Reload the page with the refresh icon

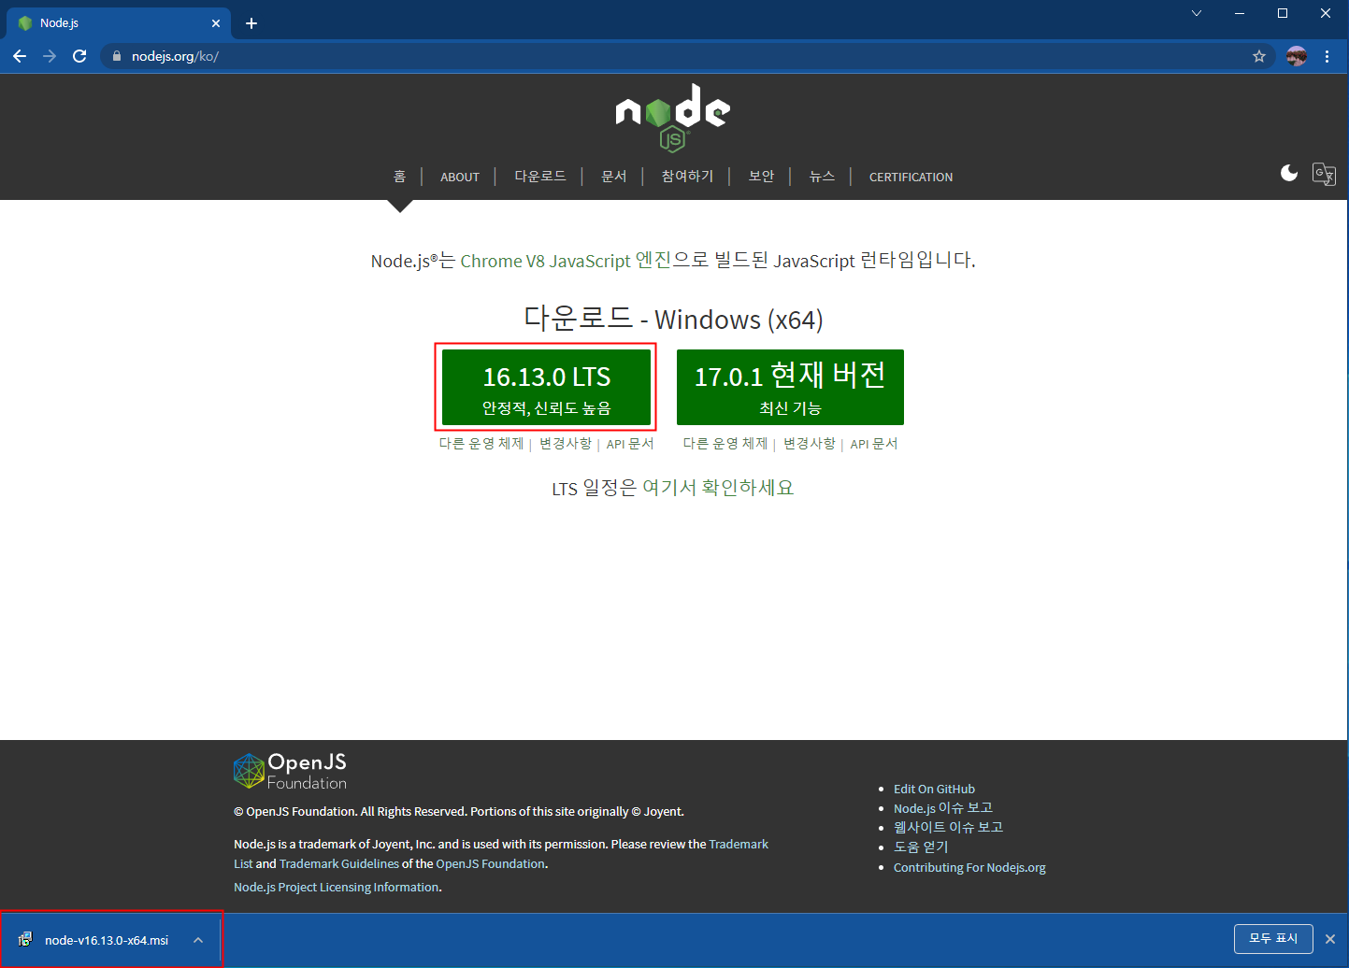tap(79, 56)
